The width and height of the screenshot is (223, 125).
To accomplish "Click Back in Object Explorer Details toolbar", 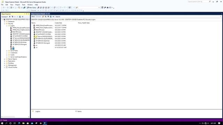I will point(33,17).
